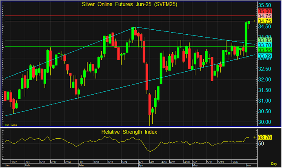The image size is (282, 168).
Task: Click the No Gaps label
Action: 11,125
